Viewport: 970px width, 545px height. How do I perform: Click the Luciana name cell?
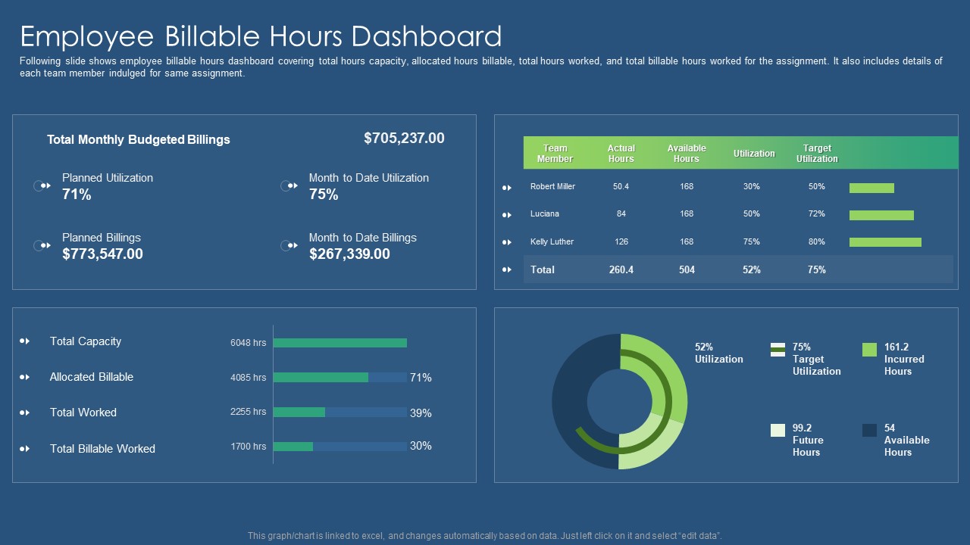545,214
